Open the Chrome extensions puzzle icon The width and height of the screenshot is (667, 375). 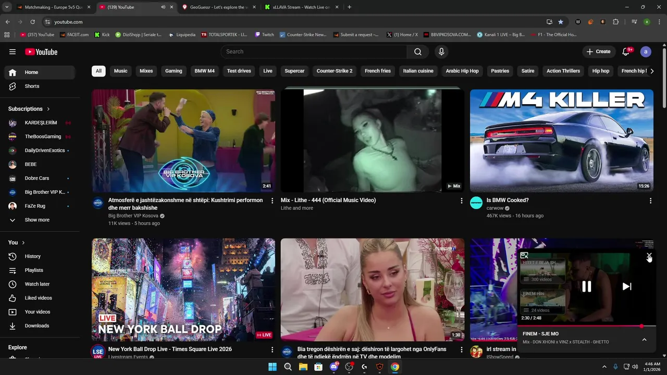point(616,22)
